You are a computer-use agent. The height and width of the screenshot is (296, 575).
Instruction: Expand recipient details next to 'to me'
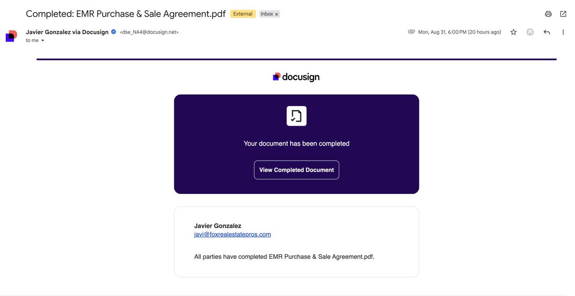coord(43,40)
